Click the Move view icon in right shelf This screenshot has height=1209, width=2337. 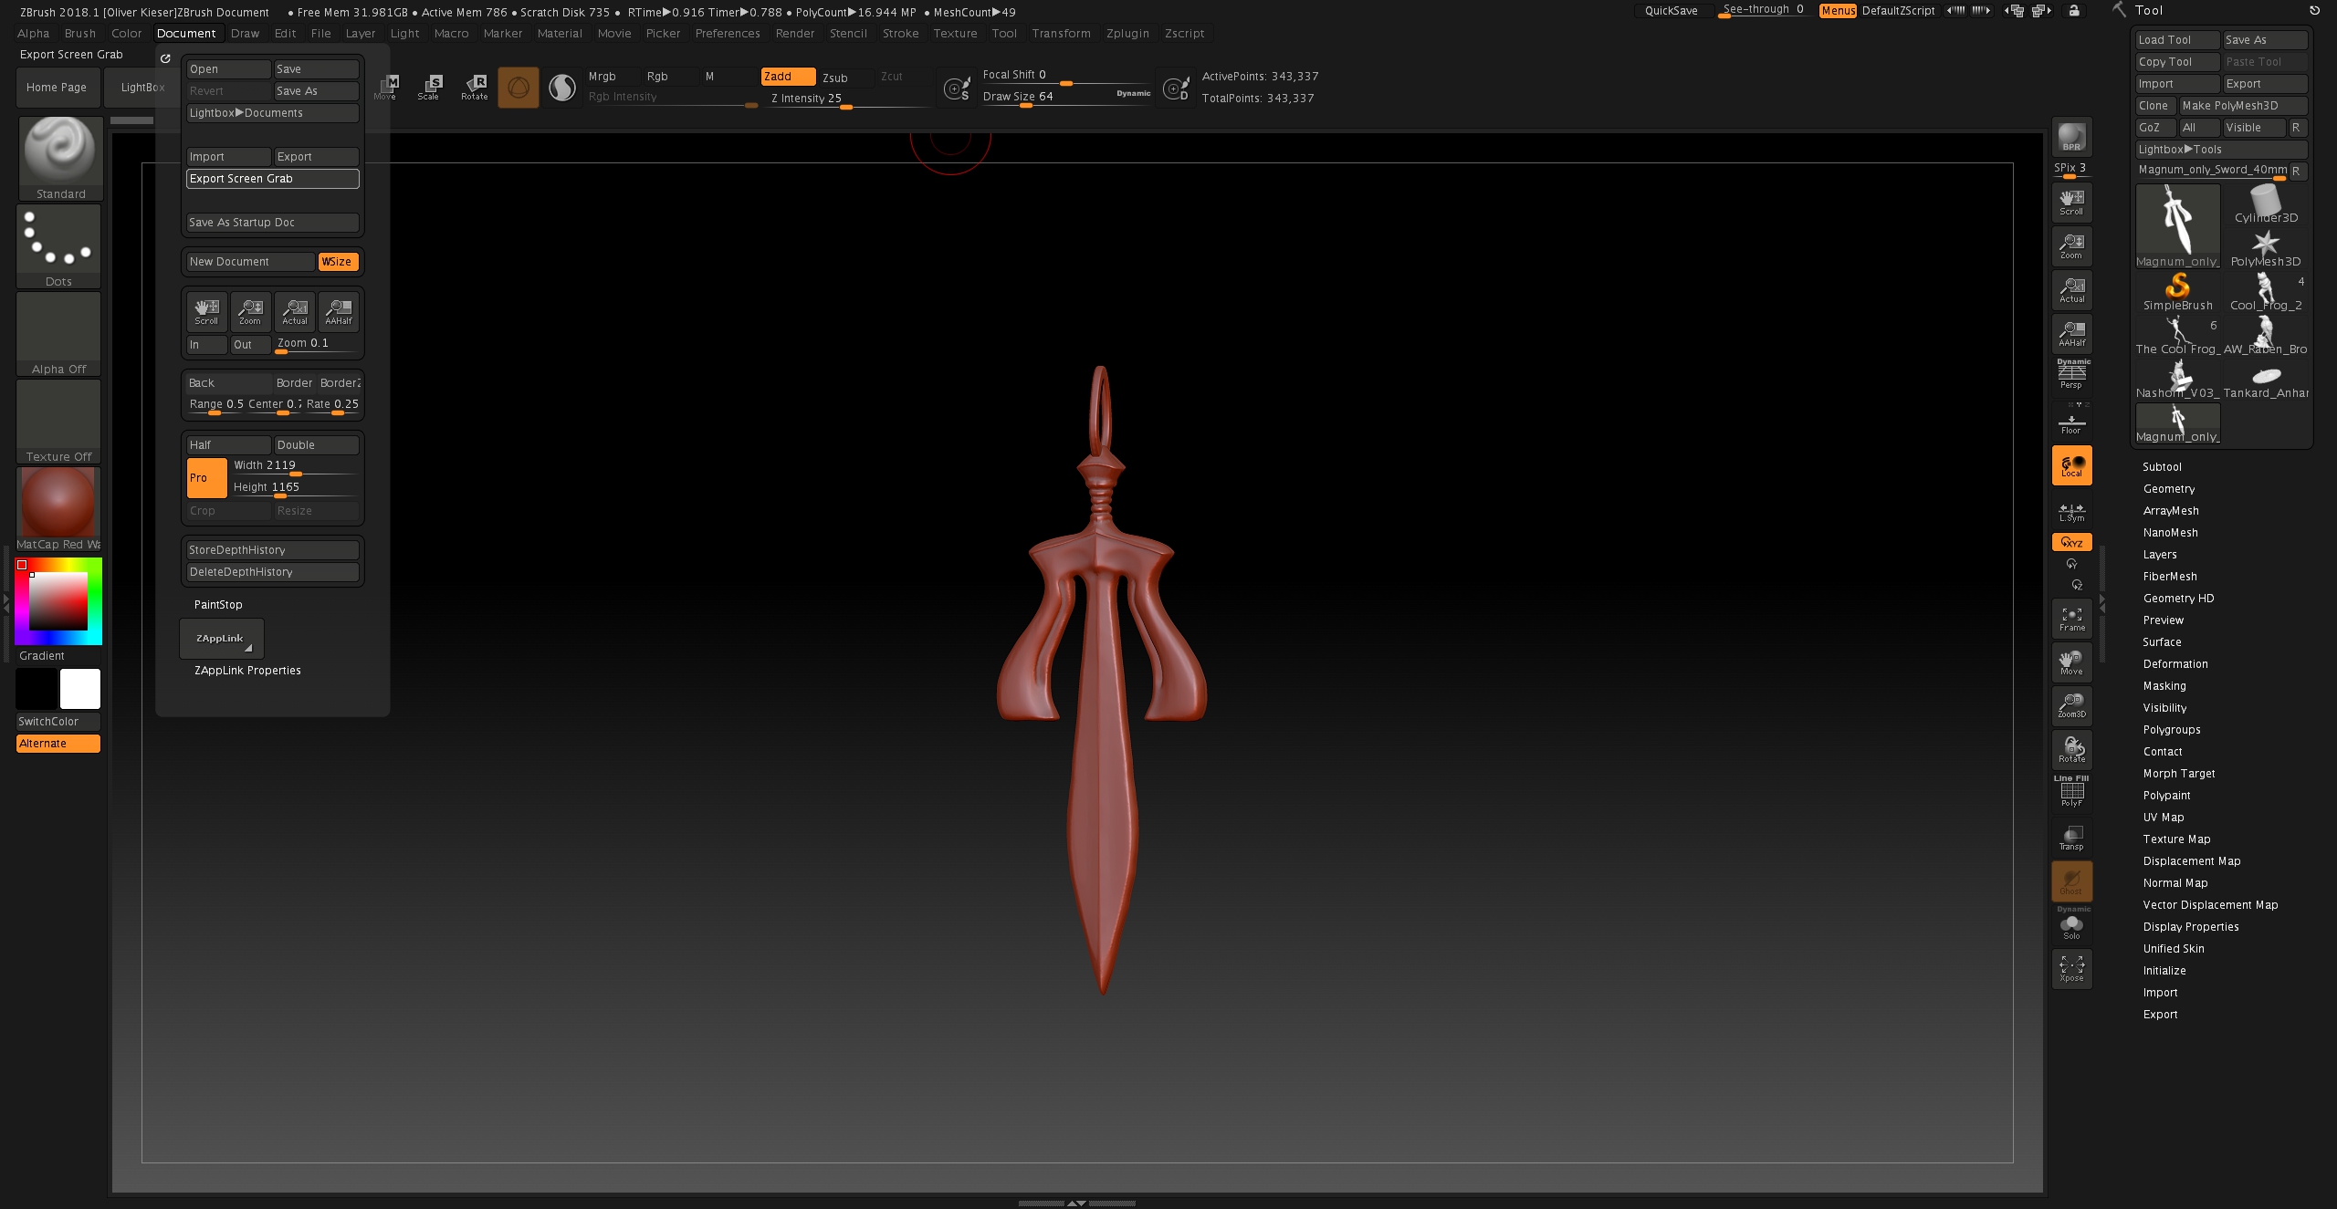click(x=2071, y=662)
